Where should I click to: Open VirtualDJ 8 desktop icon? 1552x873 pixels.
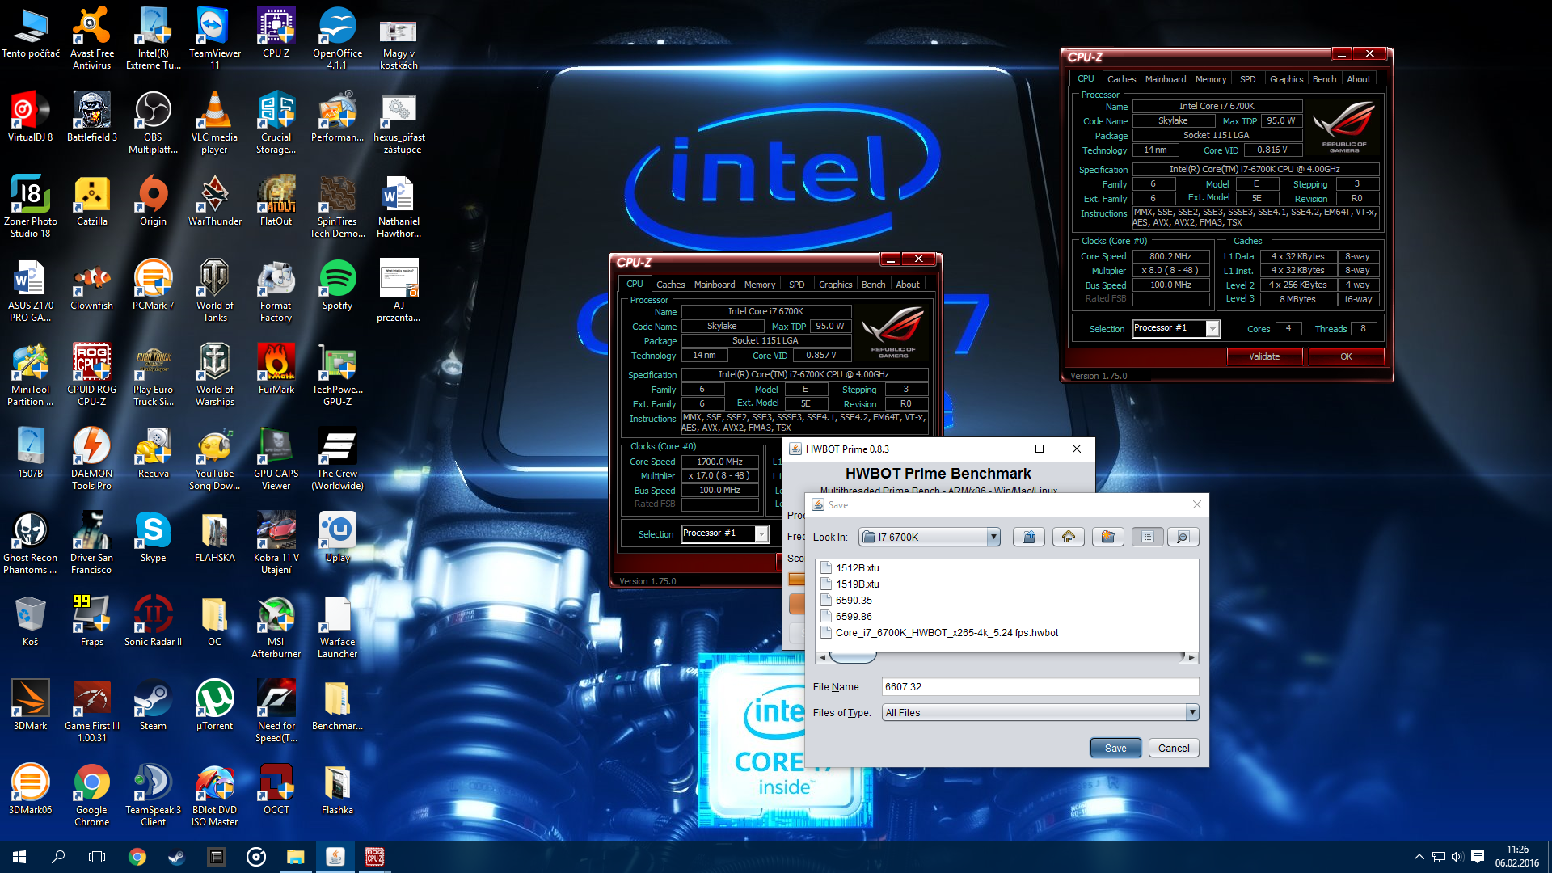pyautogui.click(x=31, y=116)
